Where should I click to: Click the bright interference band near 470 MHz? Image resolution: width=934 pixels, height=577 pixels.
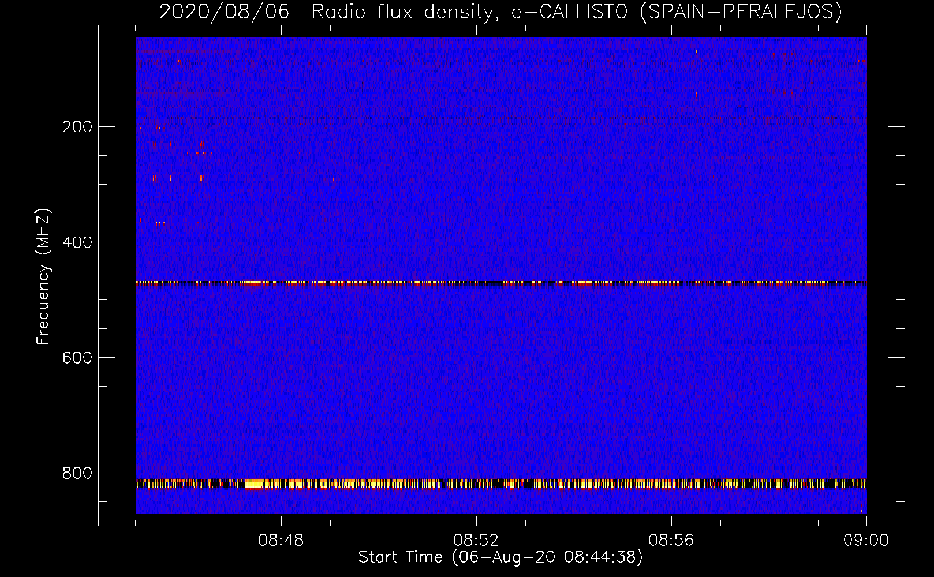coord(501,283)
